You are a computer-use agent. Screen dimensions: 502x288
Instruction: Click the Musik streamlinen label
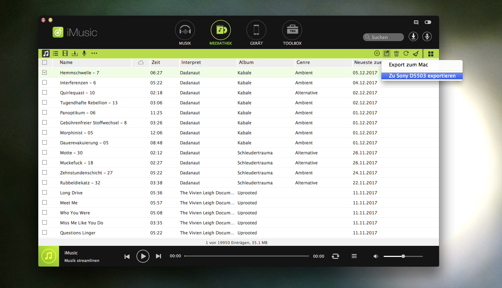(82, 260)
